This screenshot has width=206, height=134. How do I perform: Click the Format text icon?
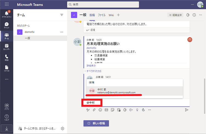pyautogui.click(x=88, y=110)
